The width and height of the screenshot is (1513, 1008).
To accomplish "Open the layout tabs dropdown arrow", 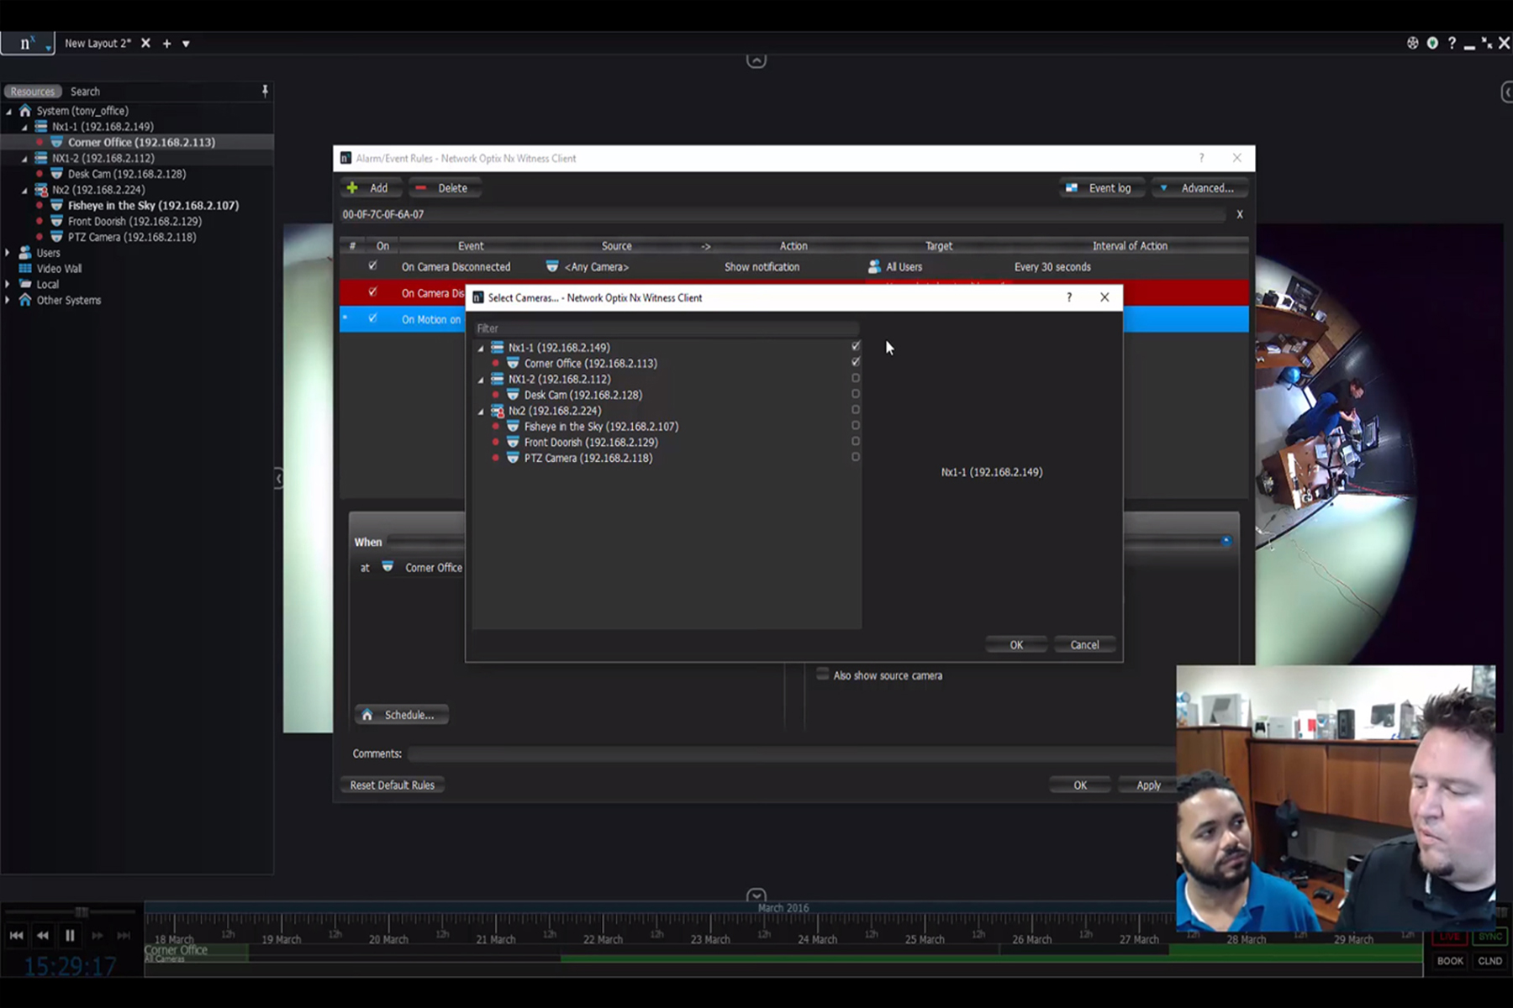I will coord(186,44).
